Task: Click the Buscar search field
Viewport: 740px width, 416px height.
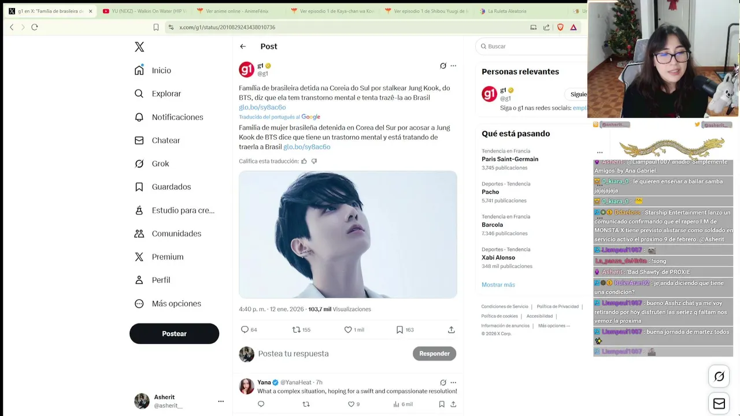Action: click(532, 46)
